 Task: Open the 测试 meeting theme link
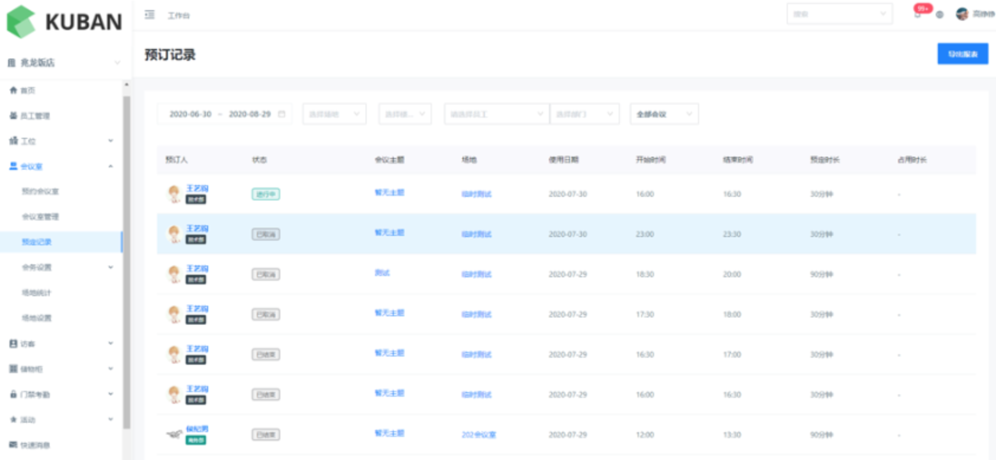click(382, 273)
